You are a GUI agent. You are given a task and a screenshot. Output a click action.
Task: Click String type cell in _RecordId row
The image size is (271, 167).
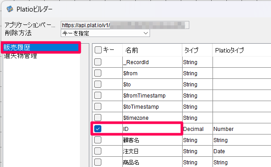click(197, 62)
